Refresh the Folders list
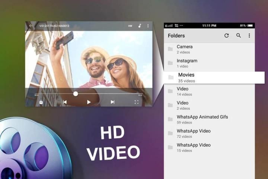Image resolution: width=268 pixels, height=179 pixels. coord(226,36)
